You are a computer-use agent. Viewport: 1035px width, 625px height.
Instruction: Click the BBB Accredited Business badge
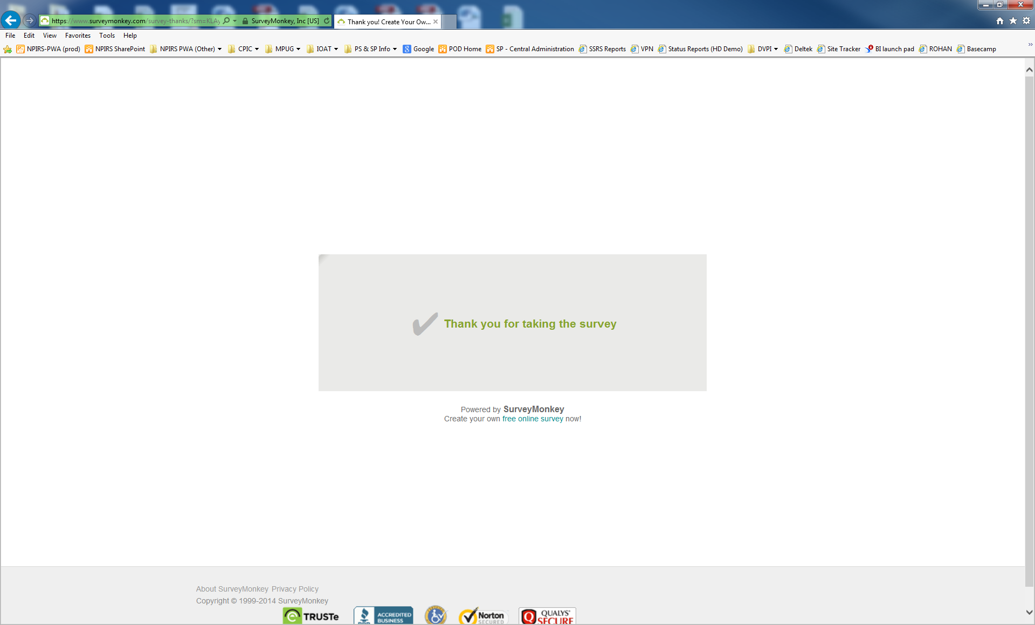pyautogui.click(x=383, y=616)
